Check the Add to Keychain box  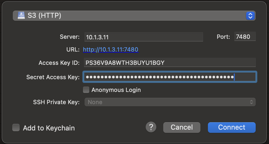16,128
